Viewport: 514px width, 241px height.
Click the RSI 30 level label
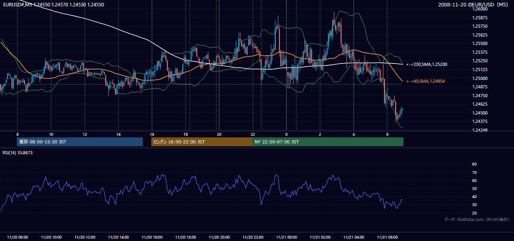coord(474,205)
